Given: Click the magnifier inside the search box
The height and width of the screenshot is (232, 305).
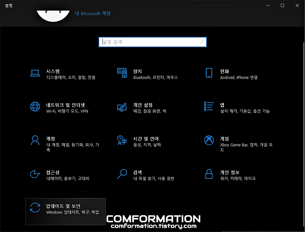Looking at the screenshot, I should (202, 42).
